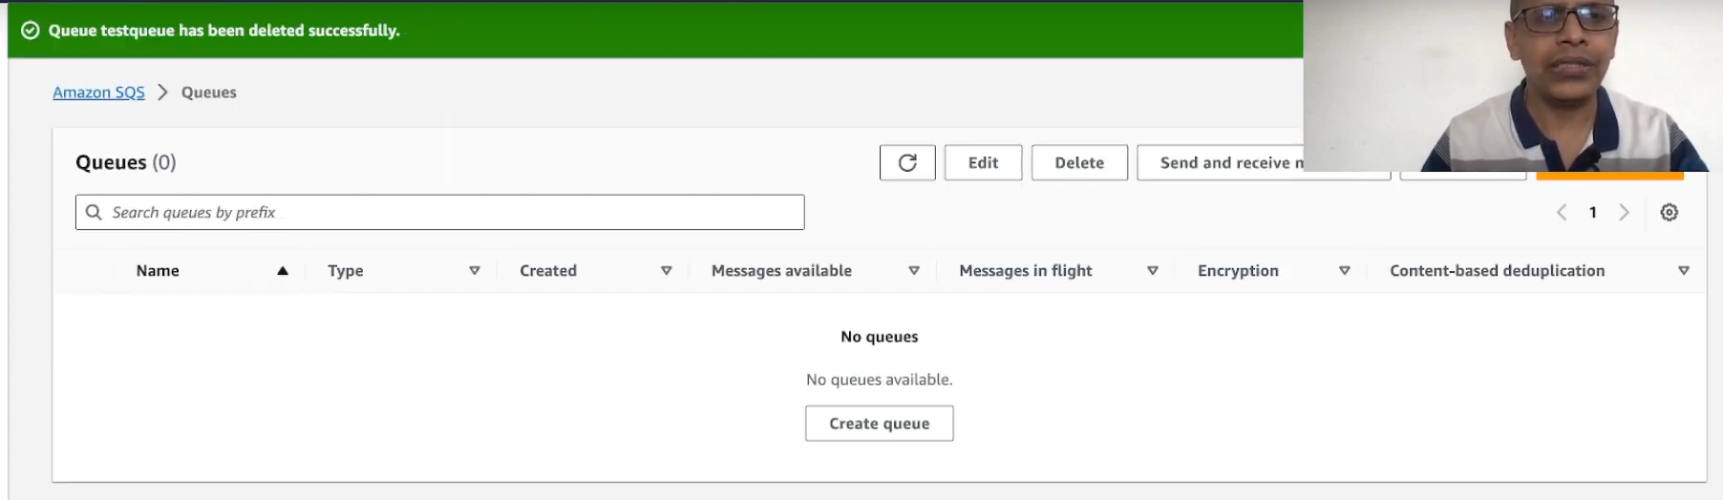Sort by Messages in flight arrow
Screen dimensions: 1723x500
click(1153, 271)
